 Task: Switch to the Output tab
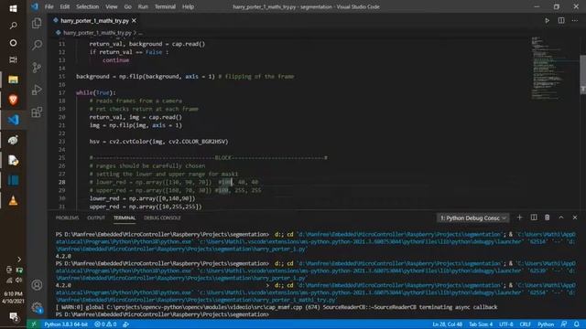click(96, 218)
